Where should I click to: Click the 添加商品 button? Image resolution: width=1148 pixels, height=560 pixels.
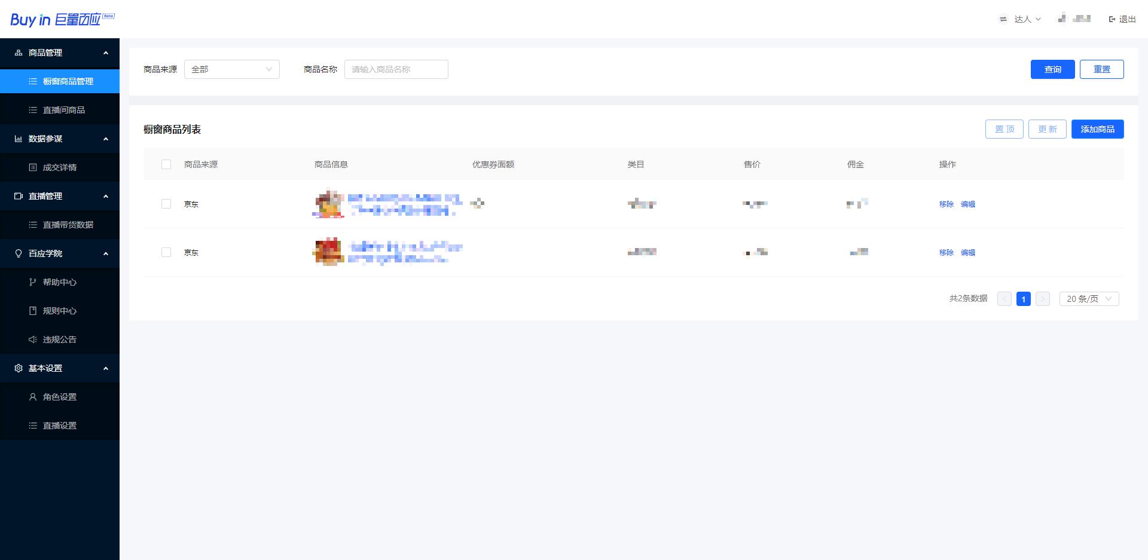pyautogui.click(x=1097, y=129)
